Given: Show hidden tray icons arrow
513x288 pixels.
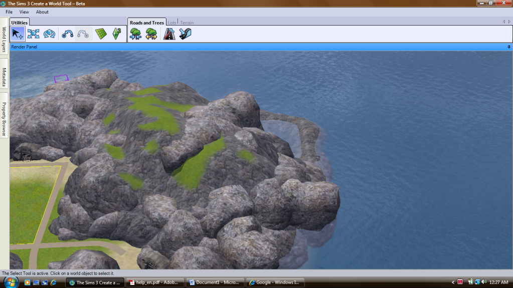Looking at the screenshot, I should coord(453,282).
